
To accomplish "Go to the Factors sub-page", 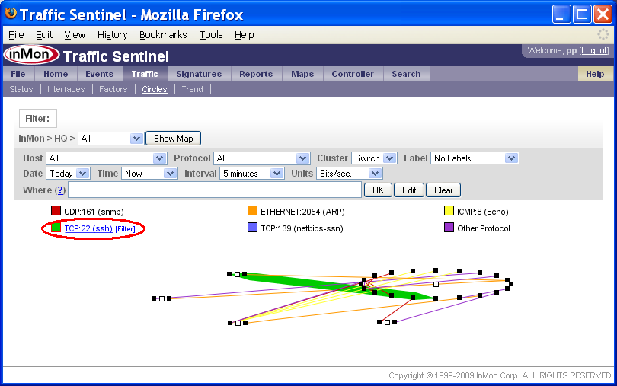I will click(x=113, y=89).
